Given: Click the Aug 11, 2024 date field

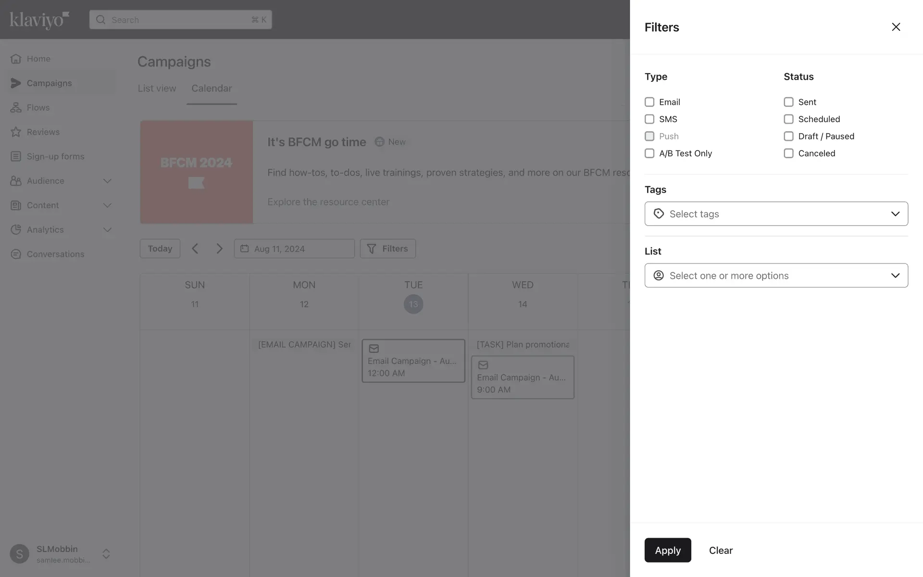Looking at the screenshot, I should [x=294, y=249].
